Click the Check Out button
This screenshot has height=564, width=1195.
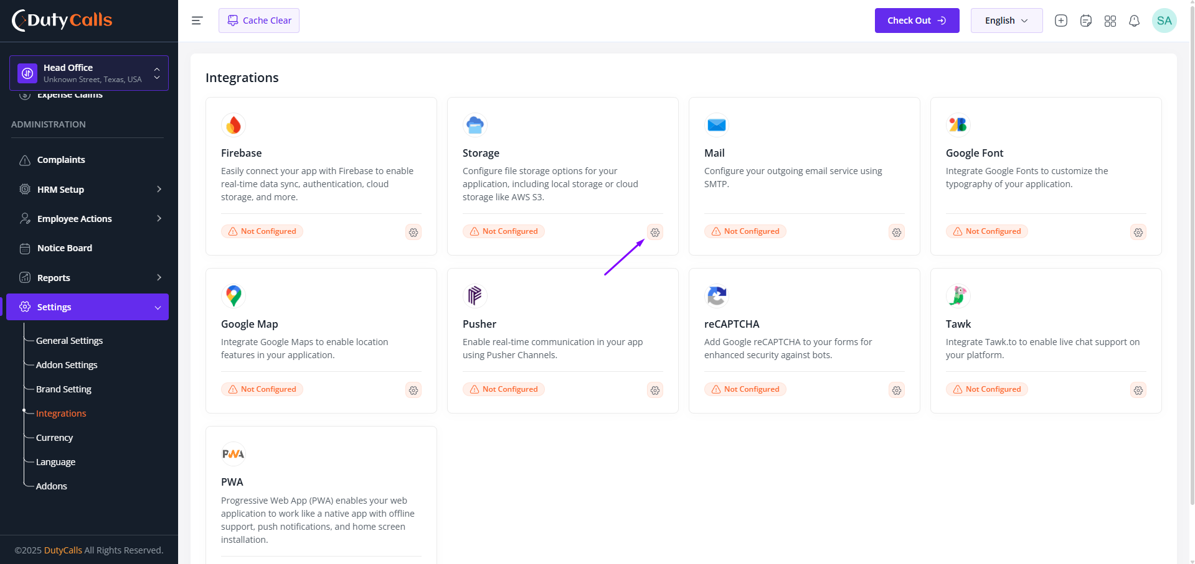[x=917, y=21]
